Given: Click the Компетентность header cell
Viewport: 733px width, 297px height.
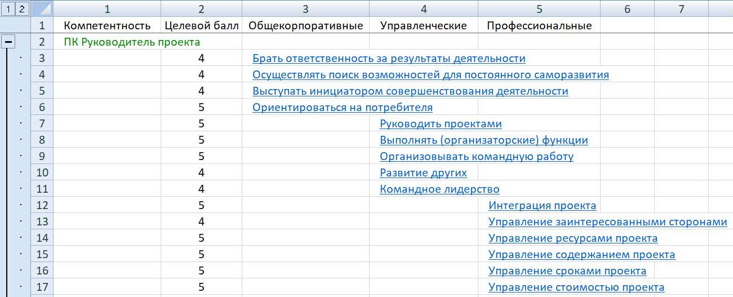Looking at the screenshot, I should click(x=107, y=25).
